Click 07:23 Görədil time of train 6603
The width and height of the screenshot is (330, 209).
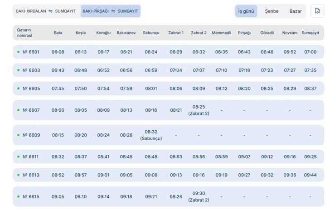(267, 70)
